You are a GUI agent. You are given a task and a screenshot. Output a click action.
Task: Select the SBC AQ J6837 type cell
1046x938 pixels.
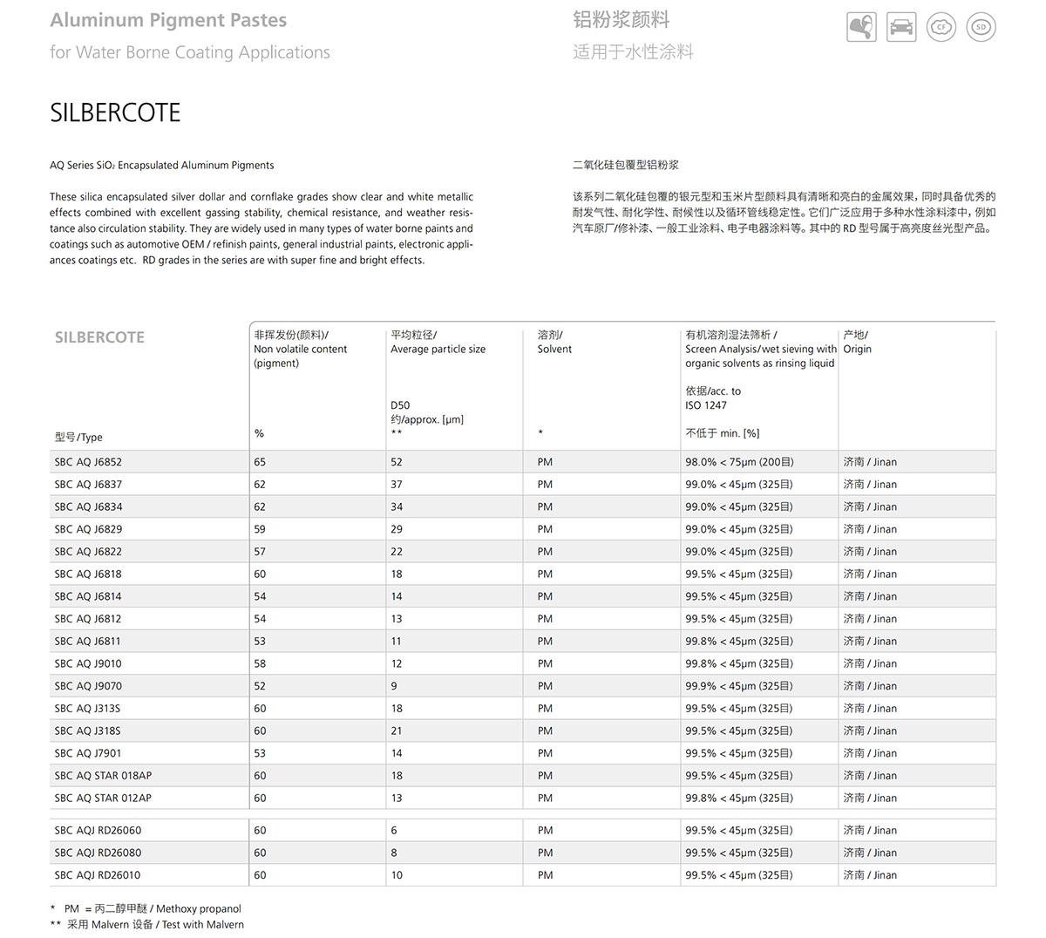(x=88, y=485)
